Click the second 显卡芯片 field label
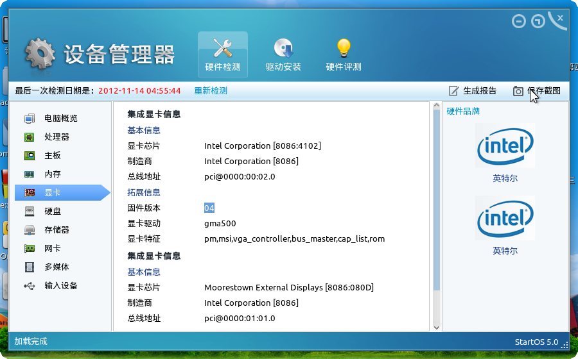Screen dimensions: 578x359 [144, 288]
